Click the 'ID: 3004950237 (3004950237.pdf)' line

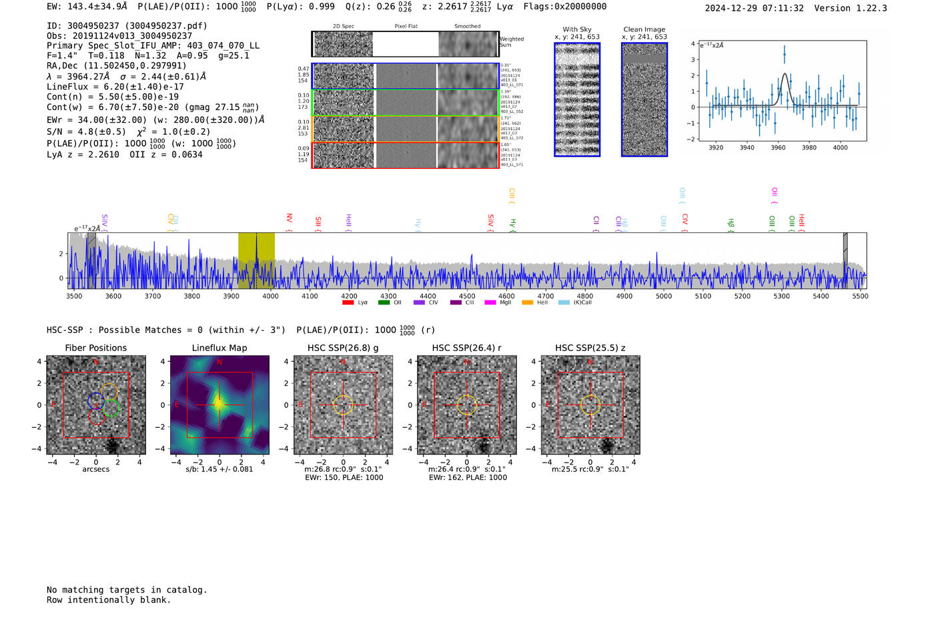(x=127, y=26)
